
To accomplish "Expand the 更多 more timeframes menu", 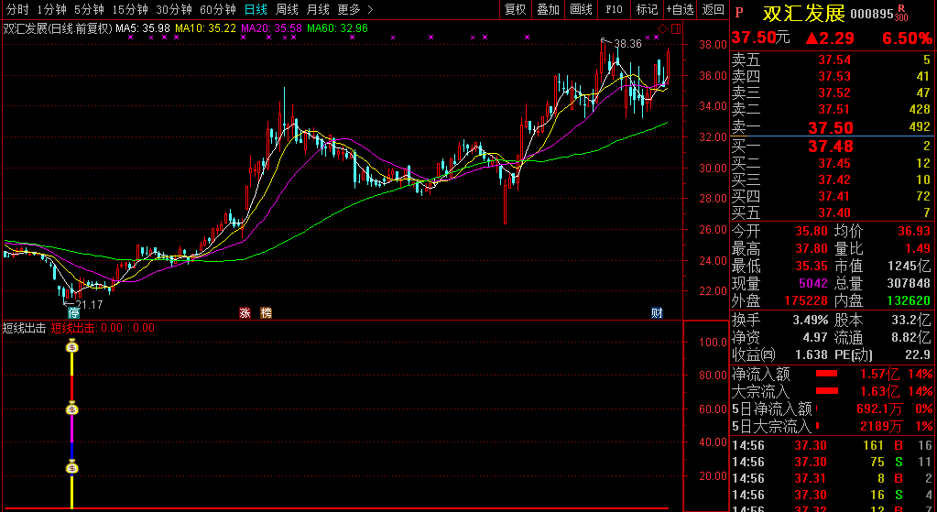I will (x=355, y=9).
